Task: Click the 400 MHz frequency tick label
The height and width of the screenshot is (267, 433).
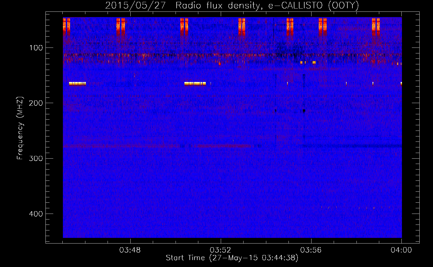Action: point(36,214)
